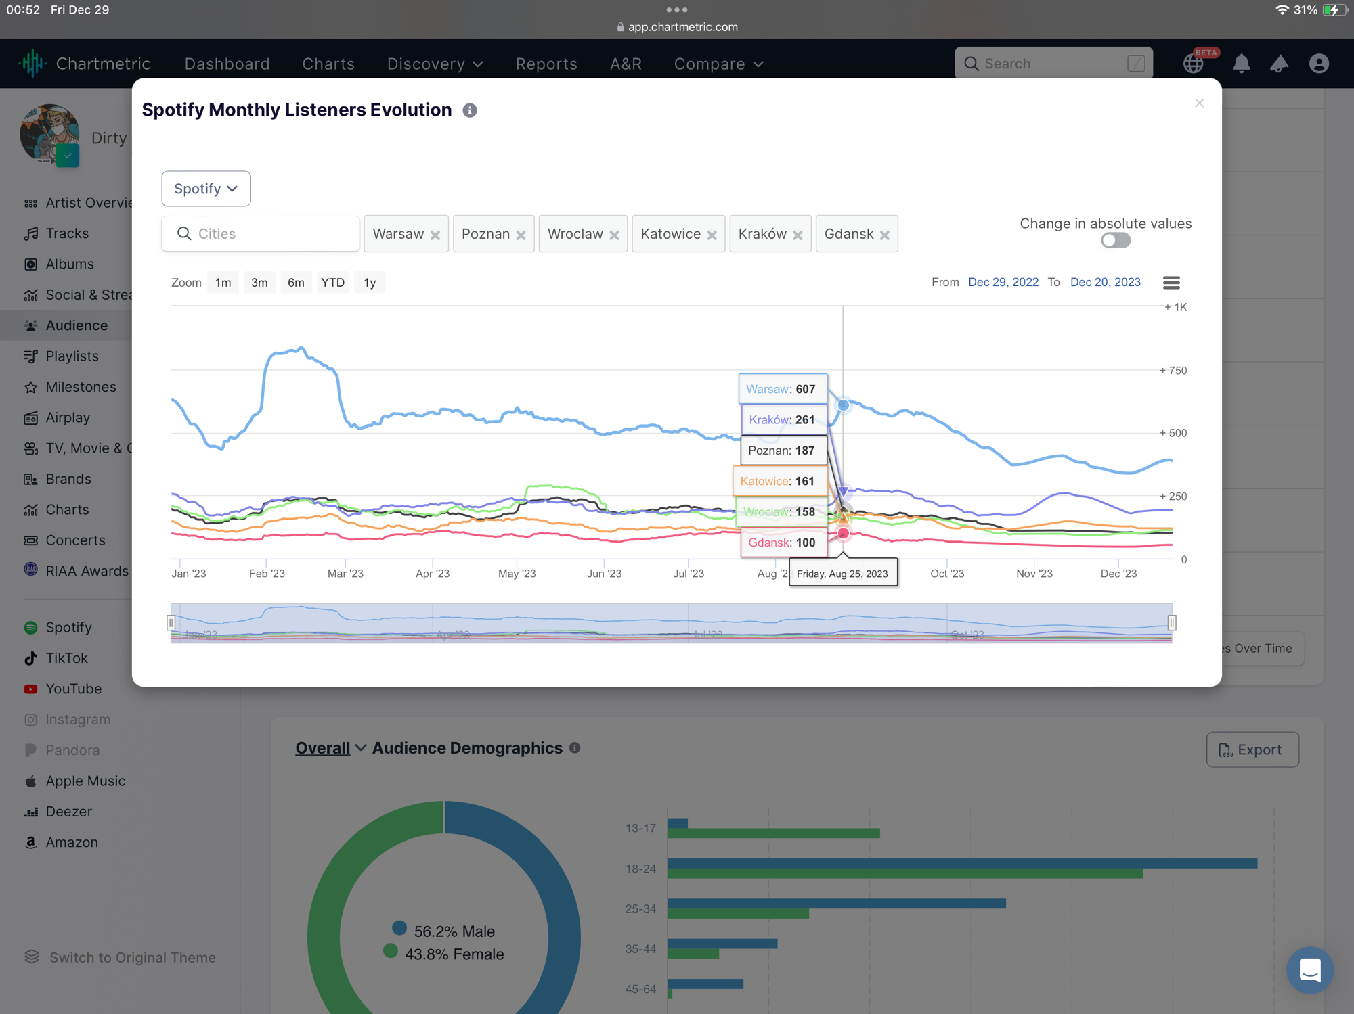Expand the Discovery navigation menu

[435, 64]
